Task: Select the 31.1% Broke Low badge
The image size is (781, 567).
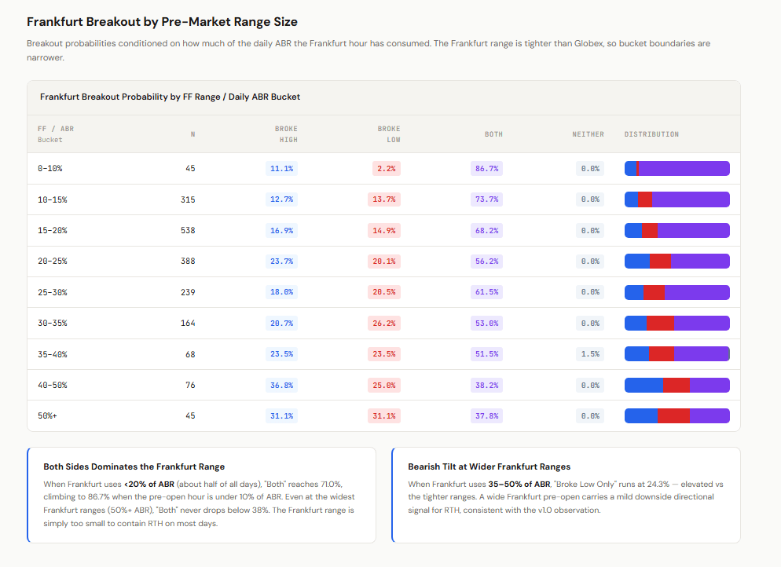Action: (x=383, y=415)
